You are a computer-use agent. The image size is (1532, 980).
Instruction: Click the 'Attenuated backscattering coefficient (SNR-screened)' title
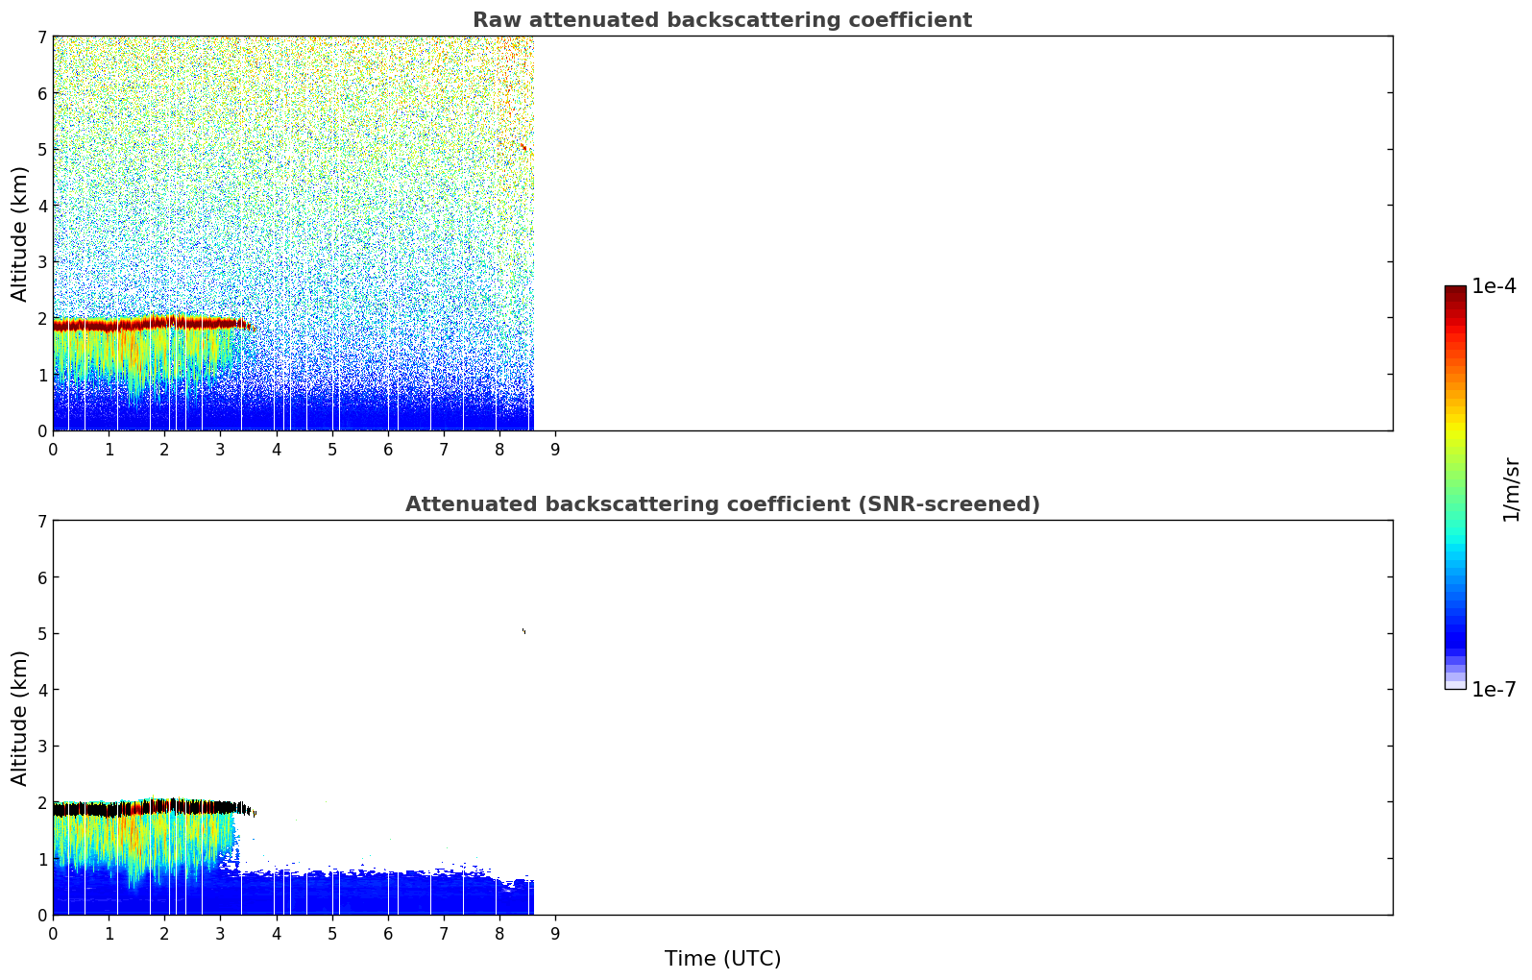[722, 504]
